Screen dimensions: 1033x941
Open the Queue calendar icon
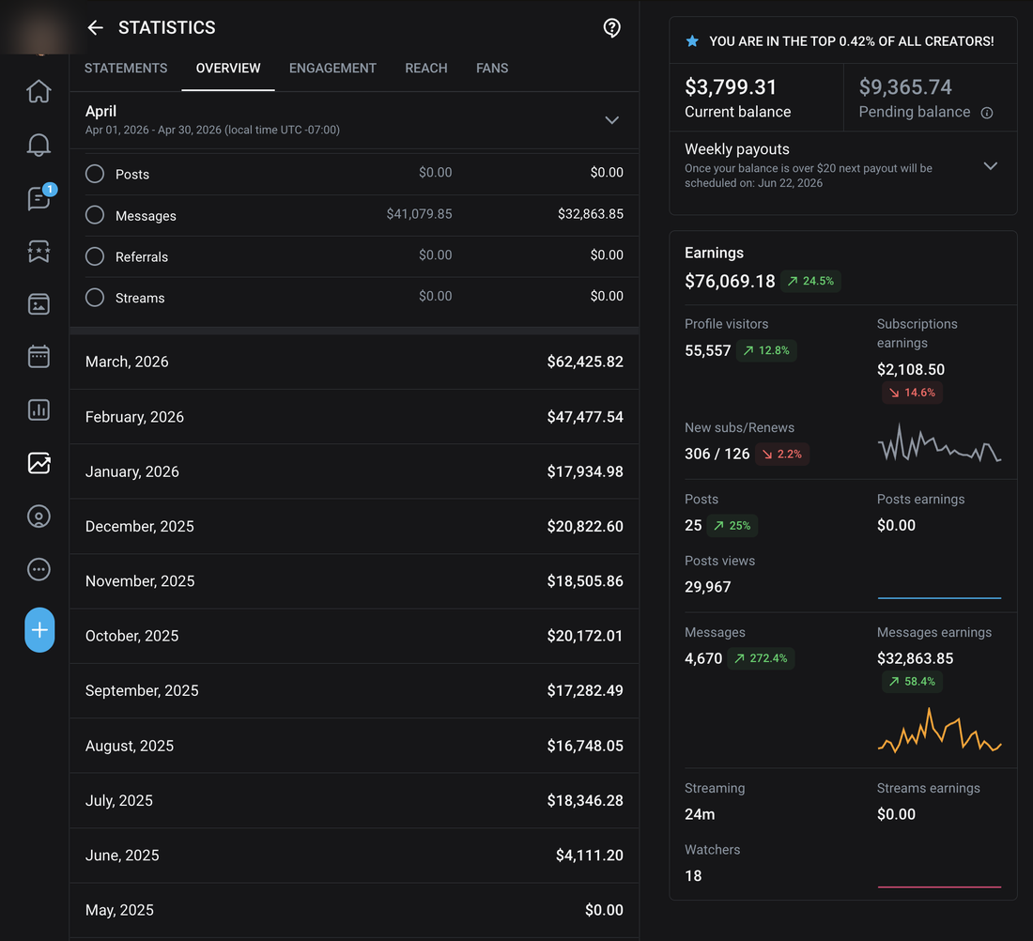[x=39, y=357]
